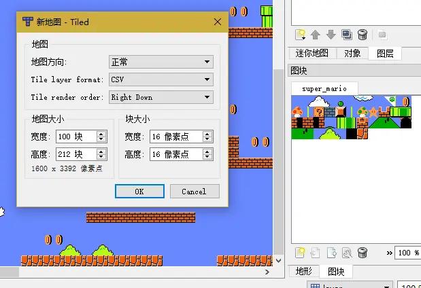The image size is (421, 288).
Task: Open the Tile layer format dropdown showing CSV
Action: click(x=161, y=79)
